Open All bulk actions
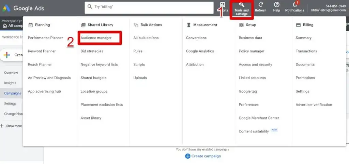The height and width of the screenshot is (164, 349). tap(146, 38)
